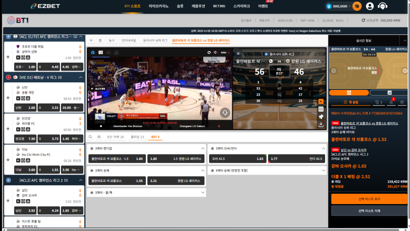The image size is (410, 231).
Task: Switch to the 풀타임 13 market tab
Action: point(137,137)
